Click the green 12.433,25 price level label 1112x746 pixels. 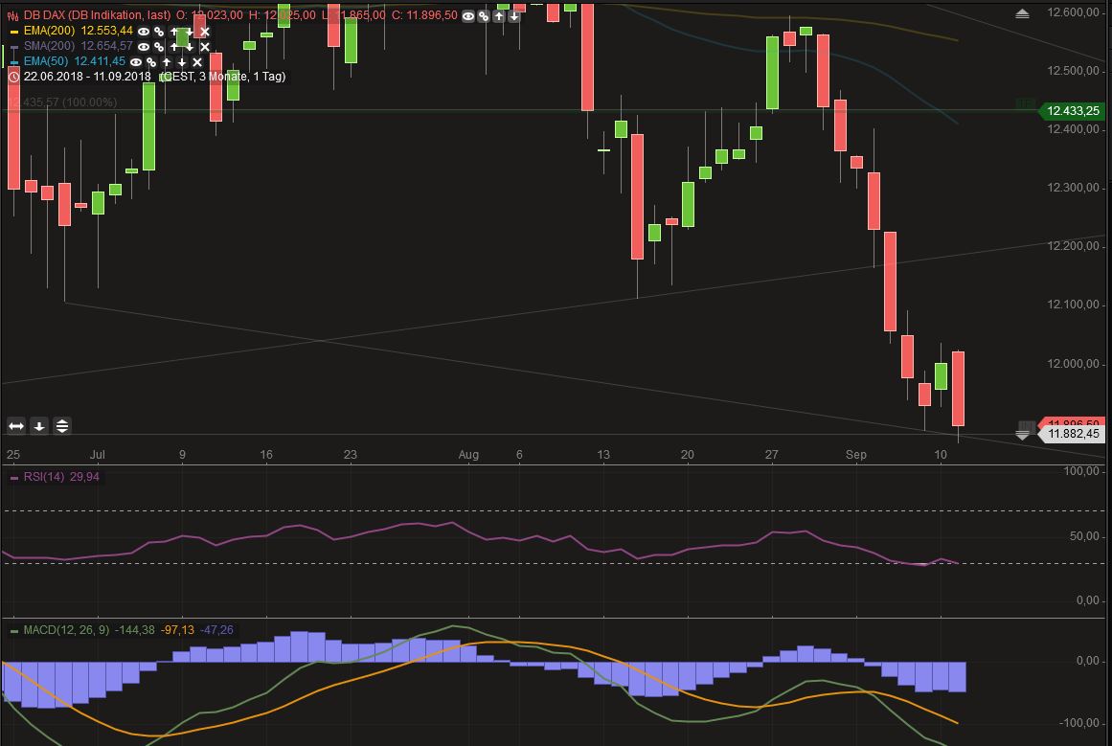click(x=1072, y=111)
